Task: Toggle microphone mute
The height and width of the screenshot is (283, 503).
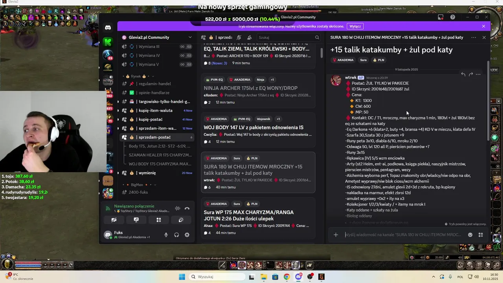Action: [x=166, y=235]
